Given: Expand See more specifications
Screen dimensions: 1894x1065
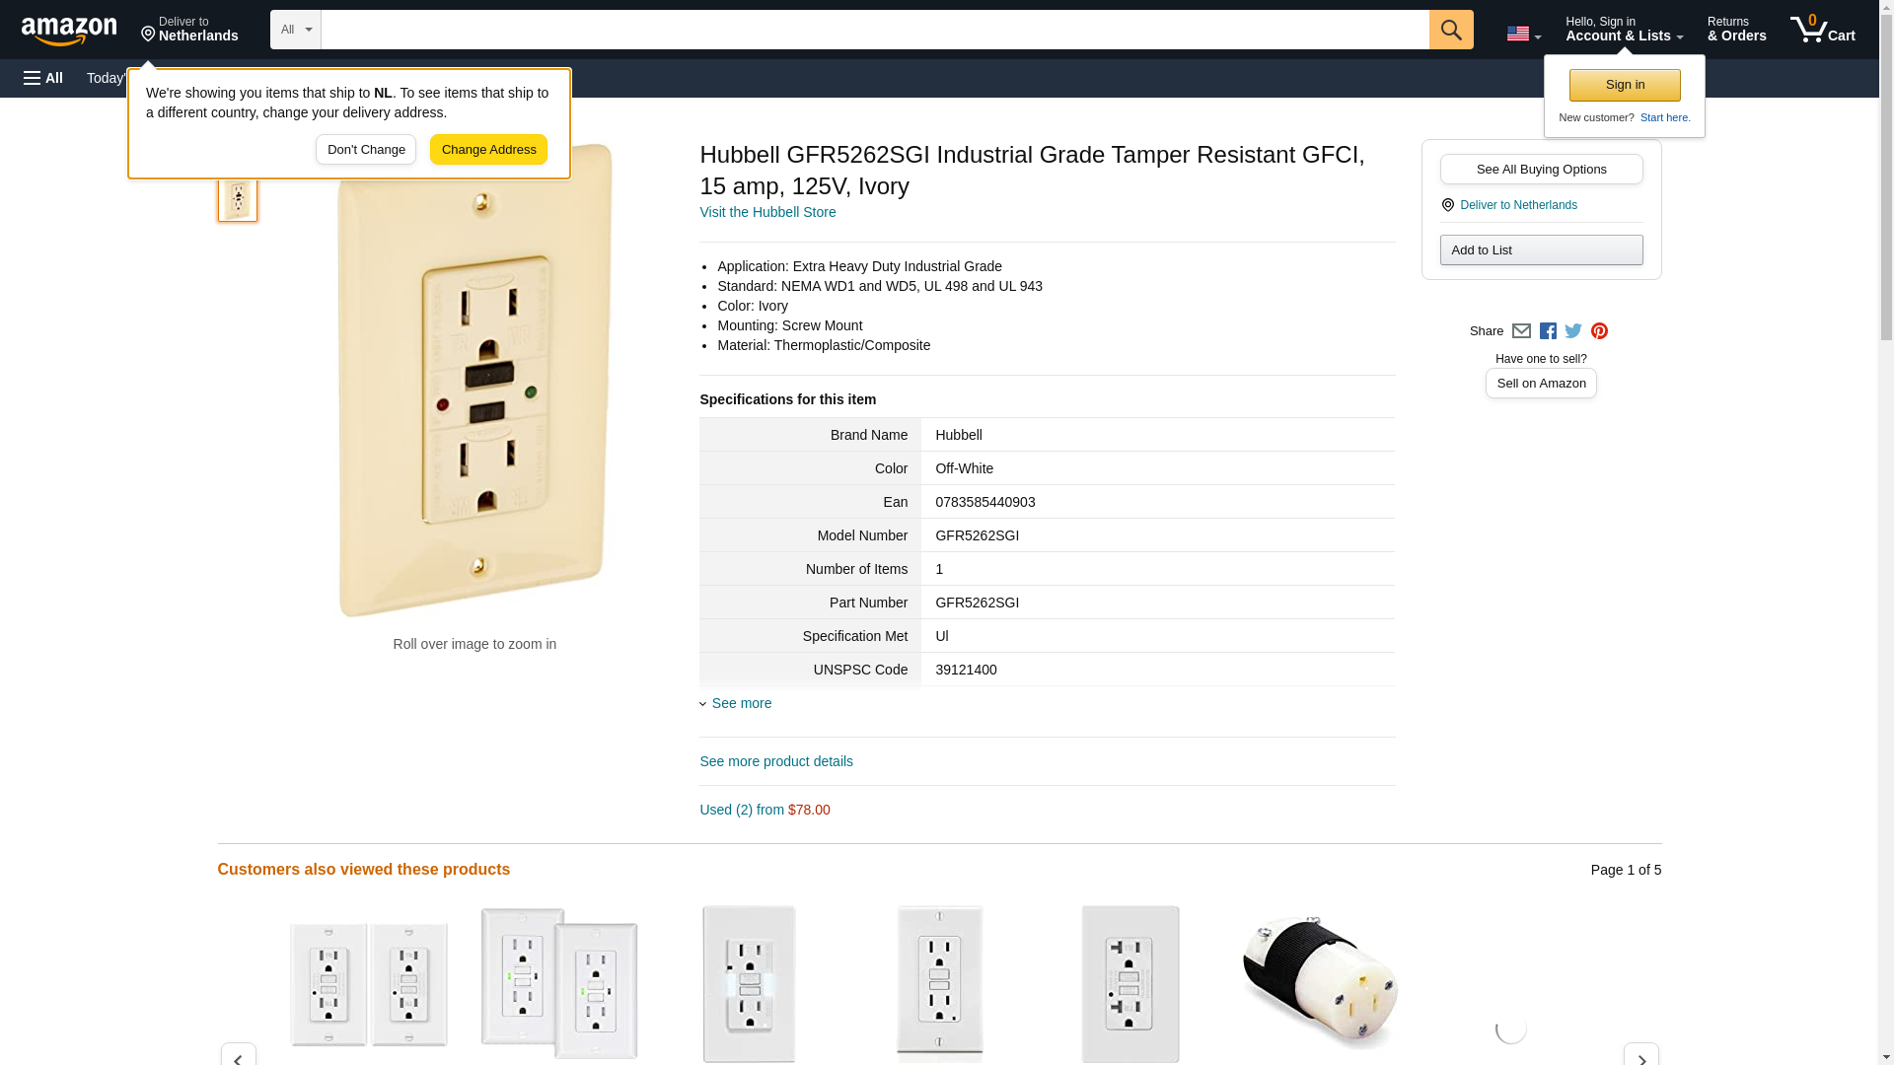Looking at the screenshot, I should point(741,703).
